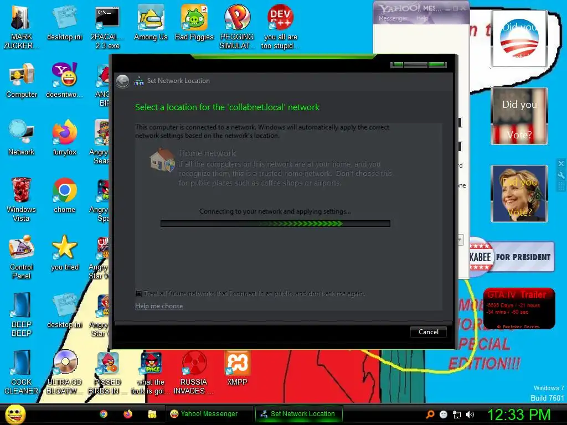567x425 pixels.
Task: Click the back arrow in Set Network Location
Action: 122,81
